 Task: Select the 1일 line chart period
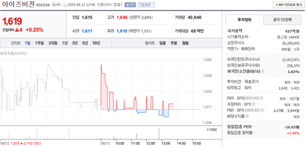click(x=27, y=43)
